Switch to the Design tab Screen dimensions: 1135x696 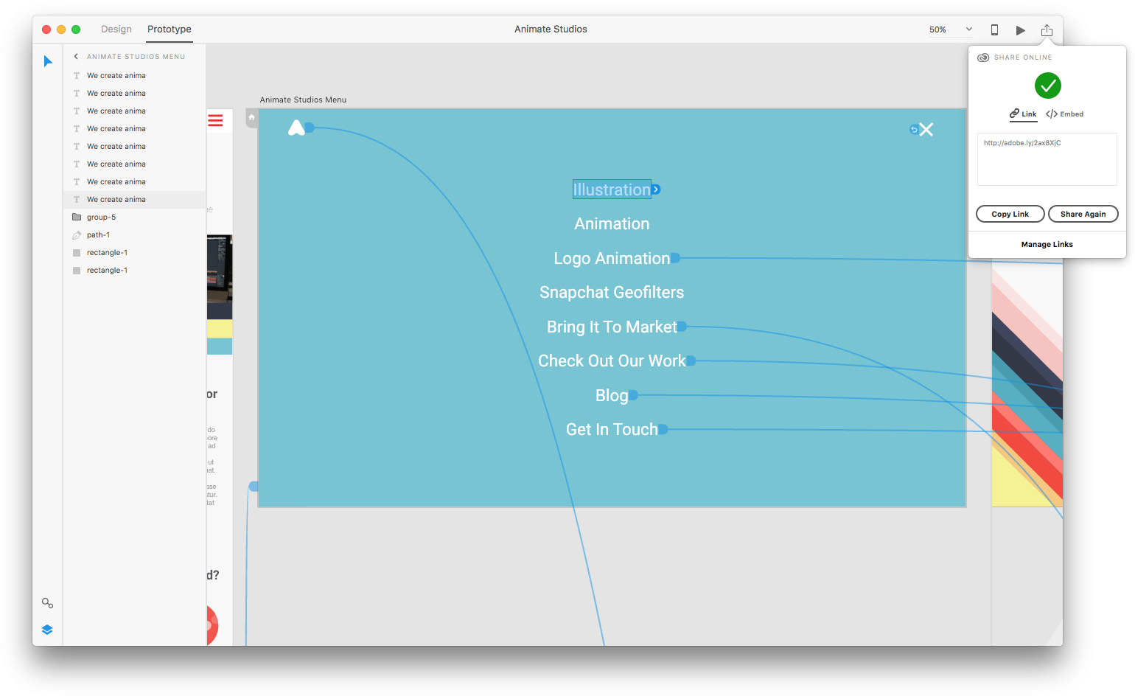pos(116,29)
